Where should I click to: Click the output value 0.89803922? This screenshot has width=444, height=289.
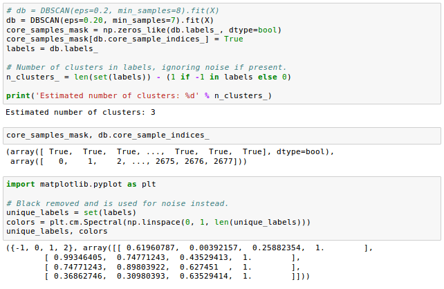140,267
